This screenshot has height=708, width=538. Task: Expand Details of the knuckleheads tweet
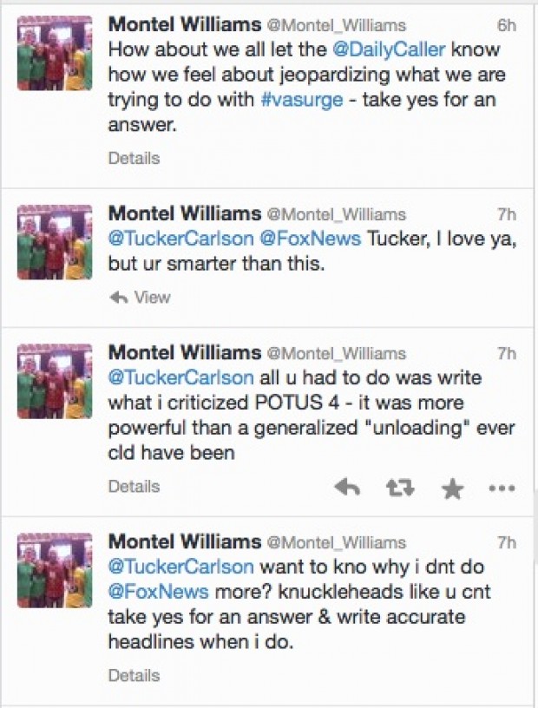click(x=134, y=676)
